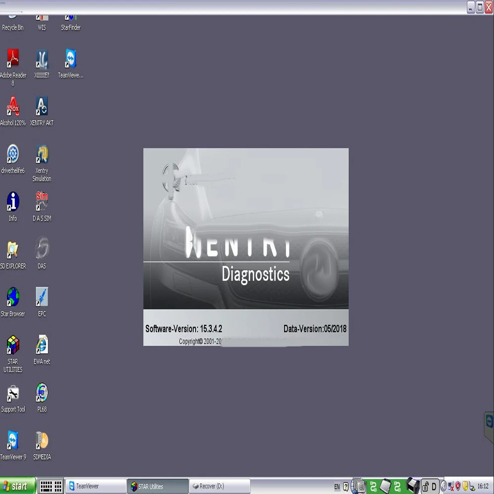
Task: Click the Xentry Diagnostics splash image
Action: point(246,228)
